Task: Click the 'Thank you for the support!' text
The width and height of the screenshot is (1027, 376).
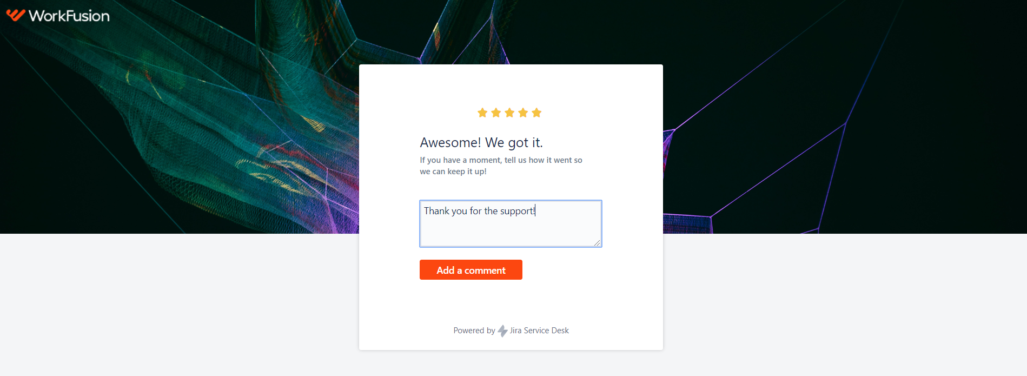Action: 480,211
